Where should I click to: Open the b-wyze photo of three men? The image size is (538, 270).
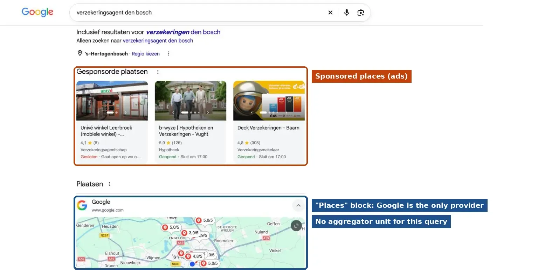191,101
